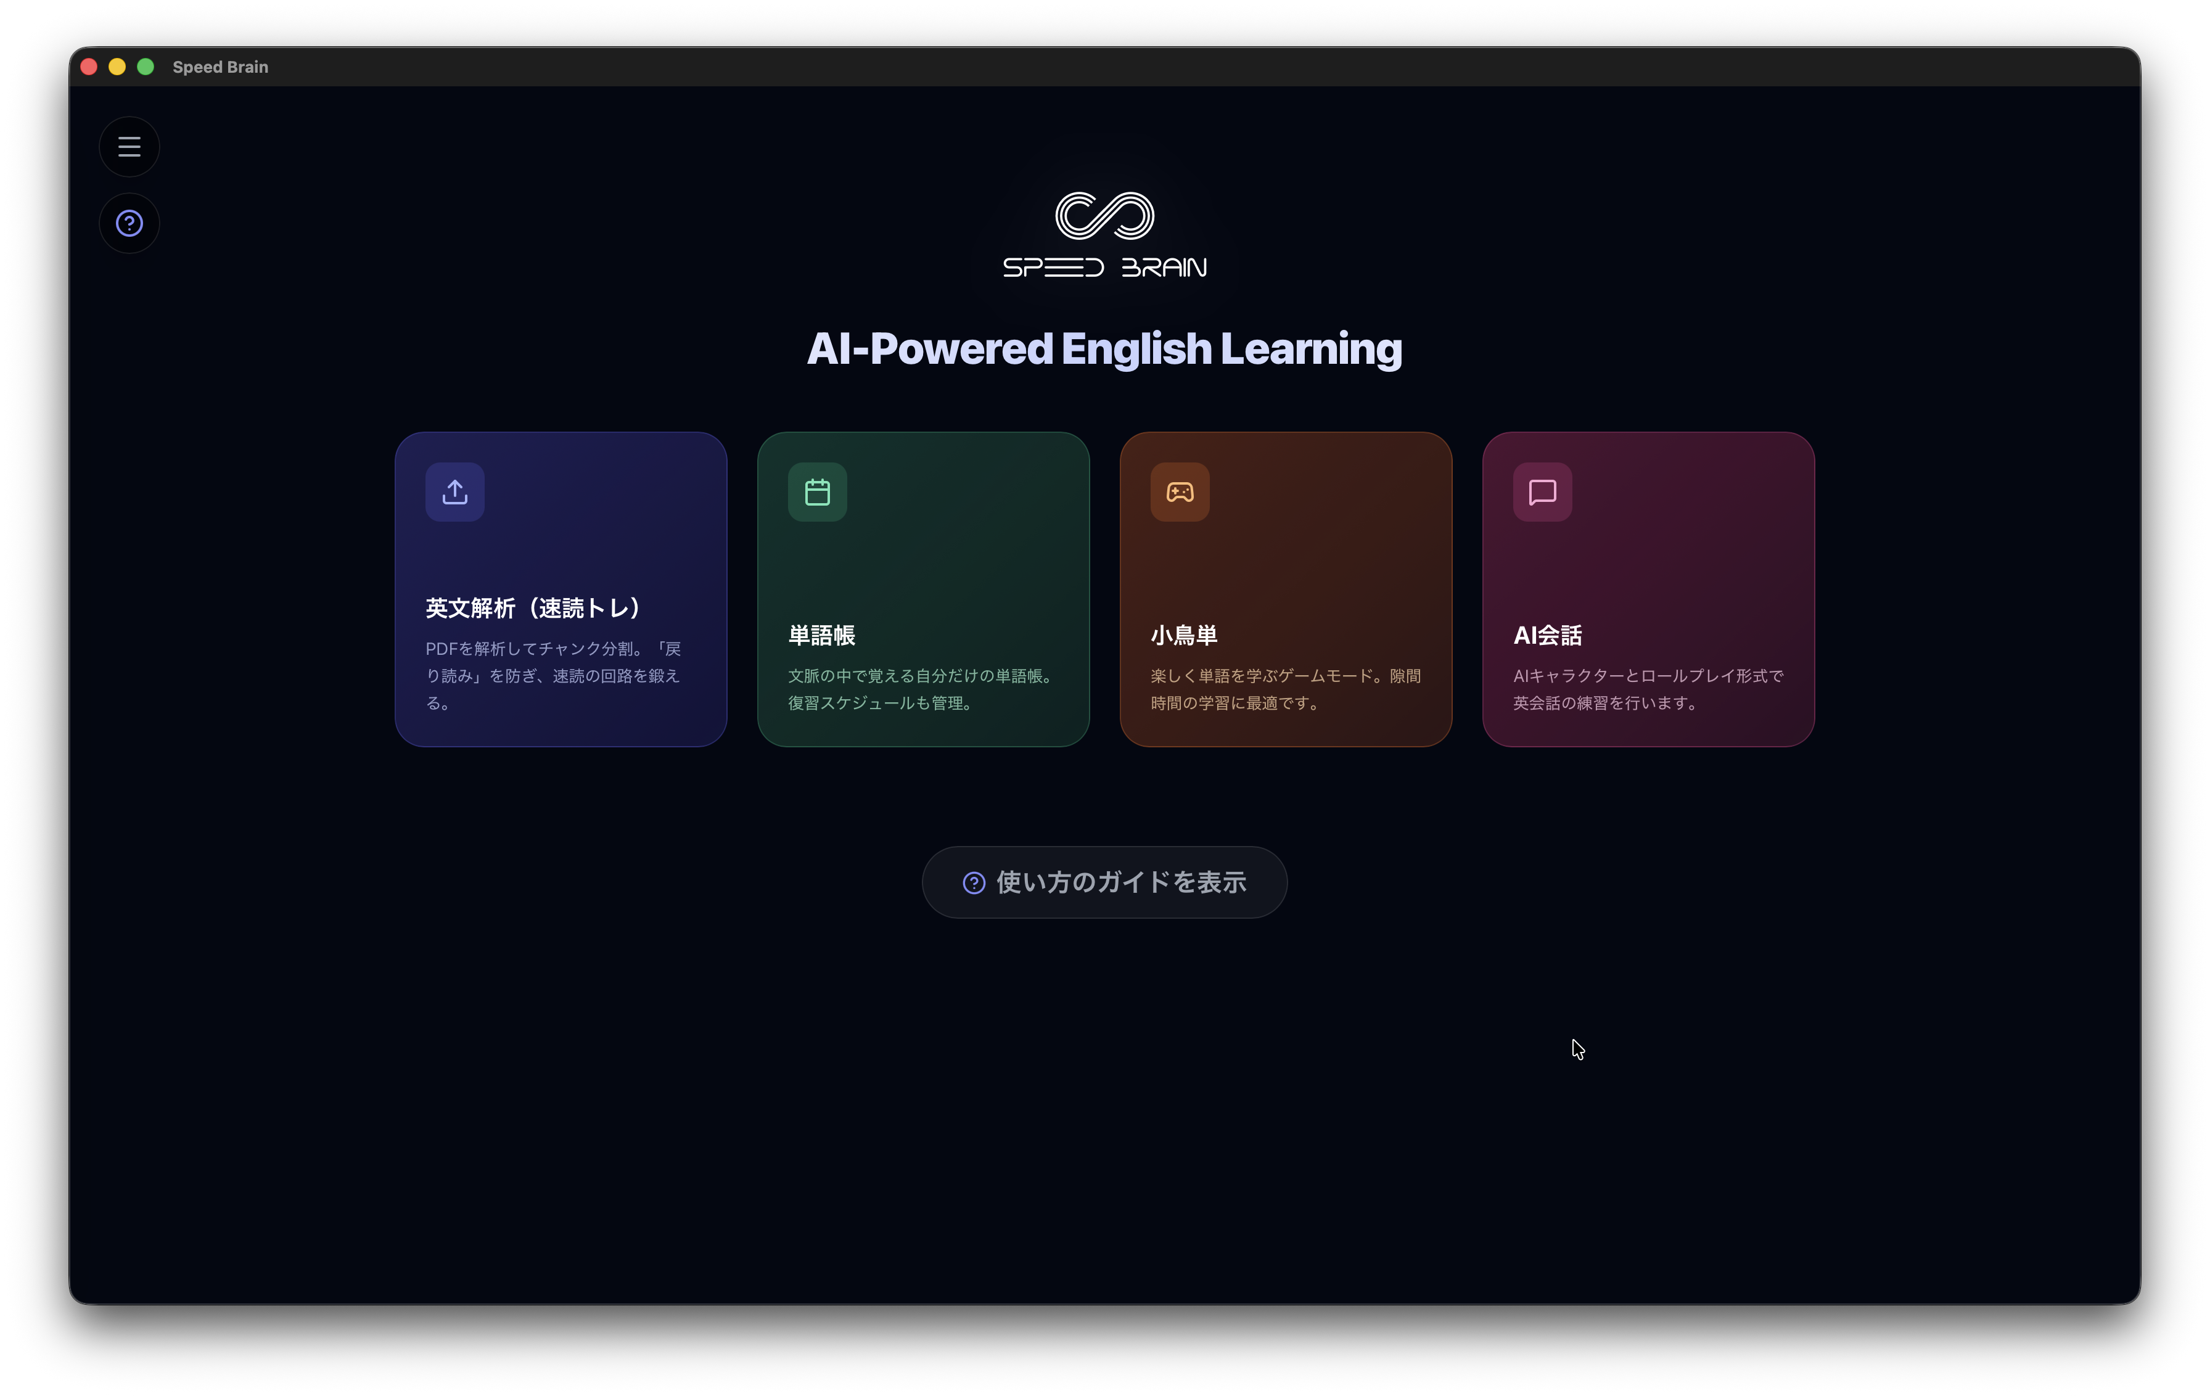The height and width of the screenshot is (1396, 2210).
Task: Click the upload icon in 英文解析 card
Action: (454, 492)
